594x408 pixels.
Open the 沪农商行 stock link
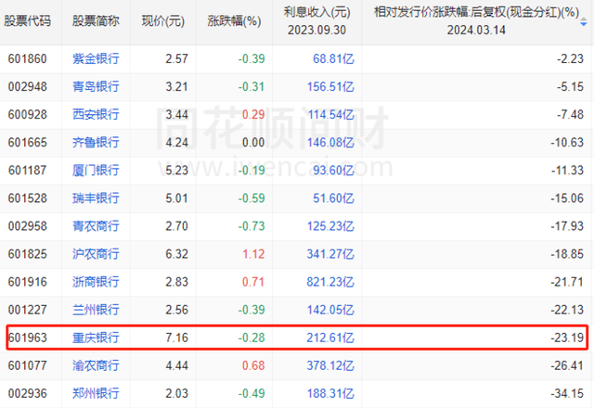[96, 254]
